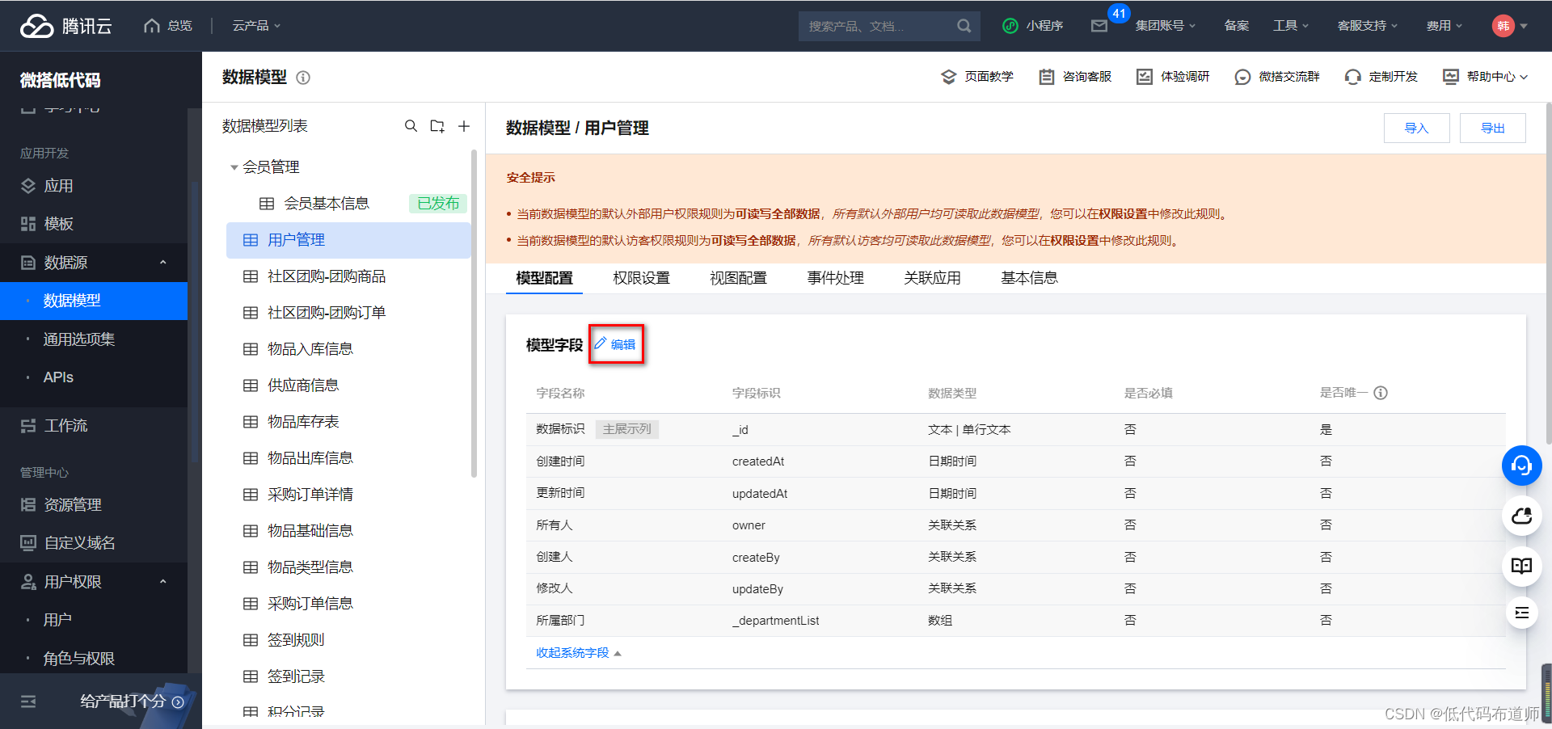
Task: Add a new data model with plus icon
Action: tap(464, 126)
